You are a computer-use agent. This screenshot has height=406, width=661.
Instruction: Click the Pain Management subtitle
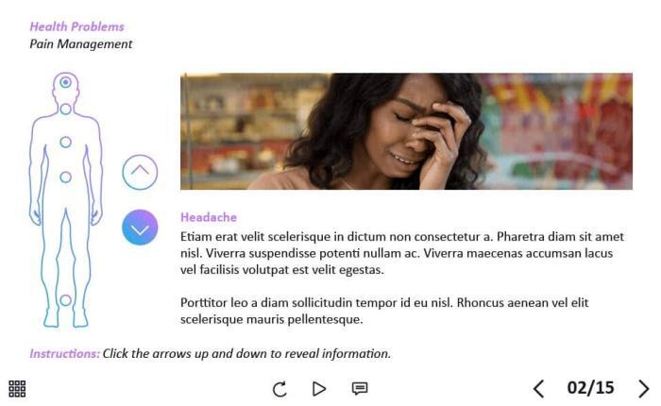click(x=81, y=43)
